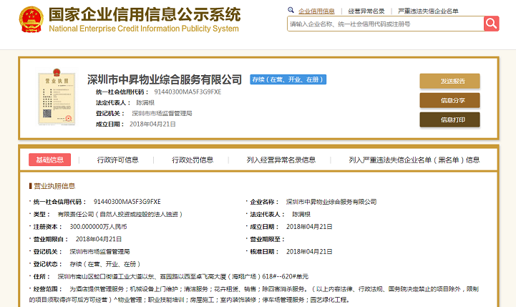Select the 企业信用信息 search category
516x307 pixels.
316,11
